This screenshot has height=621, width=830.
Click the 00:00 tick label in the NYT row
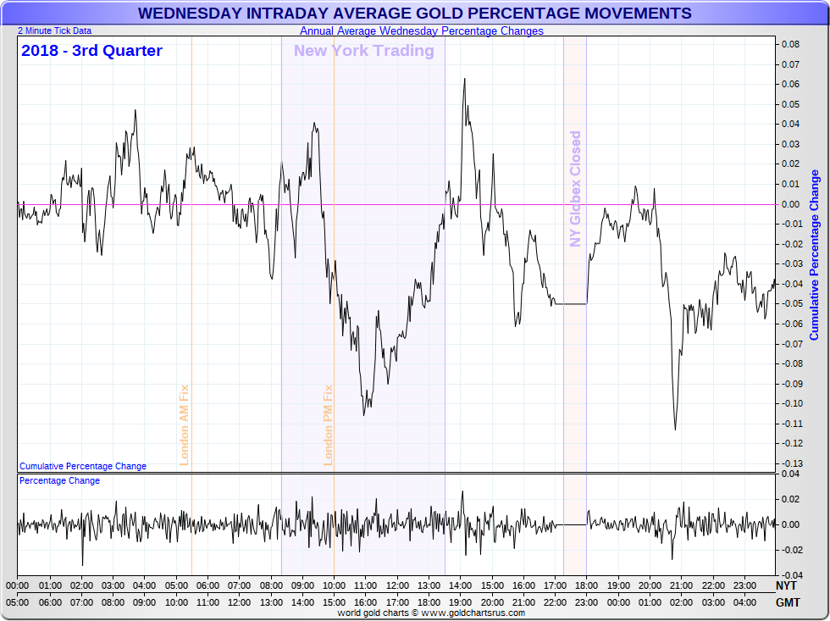tap(18, 585)
